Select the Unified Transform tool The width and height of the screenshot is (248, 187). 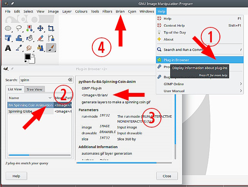tap(8, 38)
